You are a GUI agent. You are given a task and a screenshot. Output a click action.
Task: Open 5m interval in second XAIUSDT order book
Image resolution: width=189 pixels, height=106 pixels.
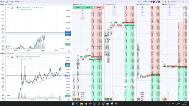coord(115,10)
